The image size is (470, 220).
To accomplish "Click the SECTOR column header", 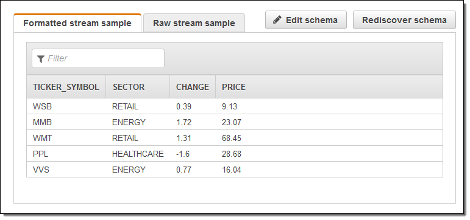I will (138, 87).
